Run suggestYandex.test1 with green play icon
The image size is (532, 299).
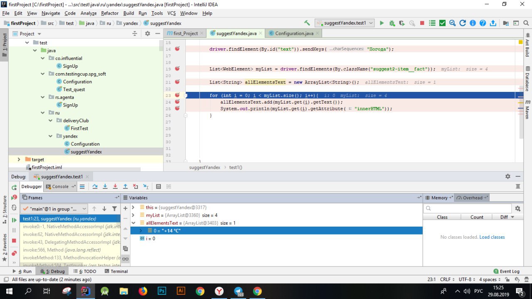coord(382,23)
